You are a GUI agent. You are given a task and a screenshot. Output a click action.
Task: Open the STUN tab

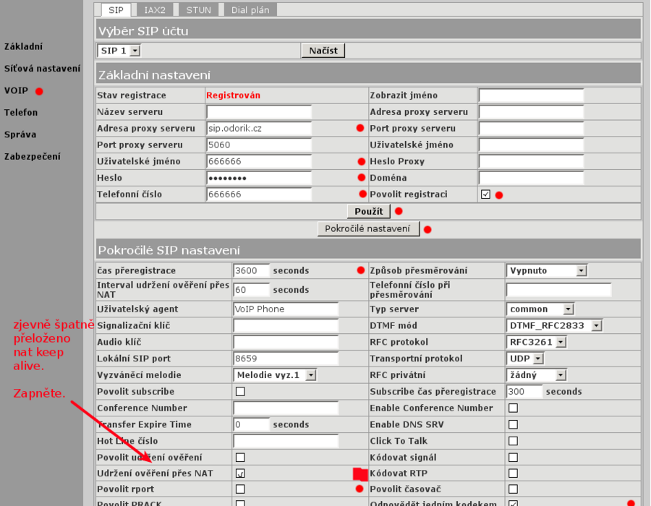[198, 10]
